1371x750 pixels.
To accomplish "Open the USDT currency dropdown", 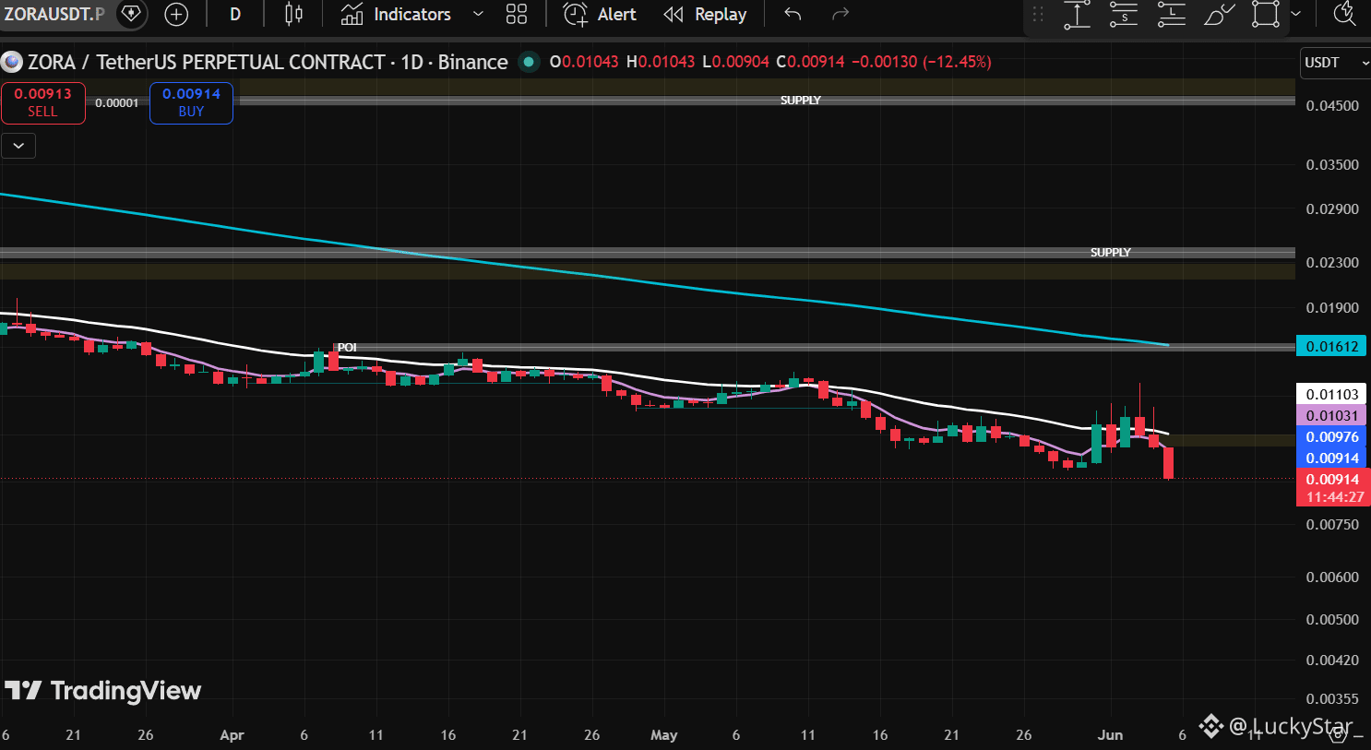I will point(1335,63).
